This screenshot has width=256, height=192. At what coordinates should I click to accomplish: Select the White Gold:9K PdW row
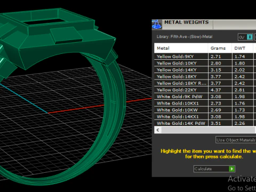pyautogui.click(x=205, y=97)
